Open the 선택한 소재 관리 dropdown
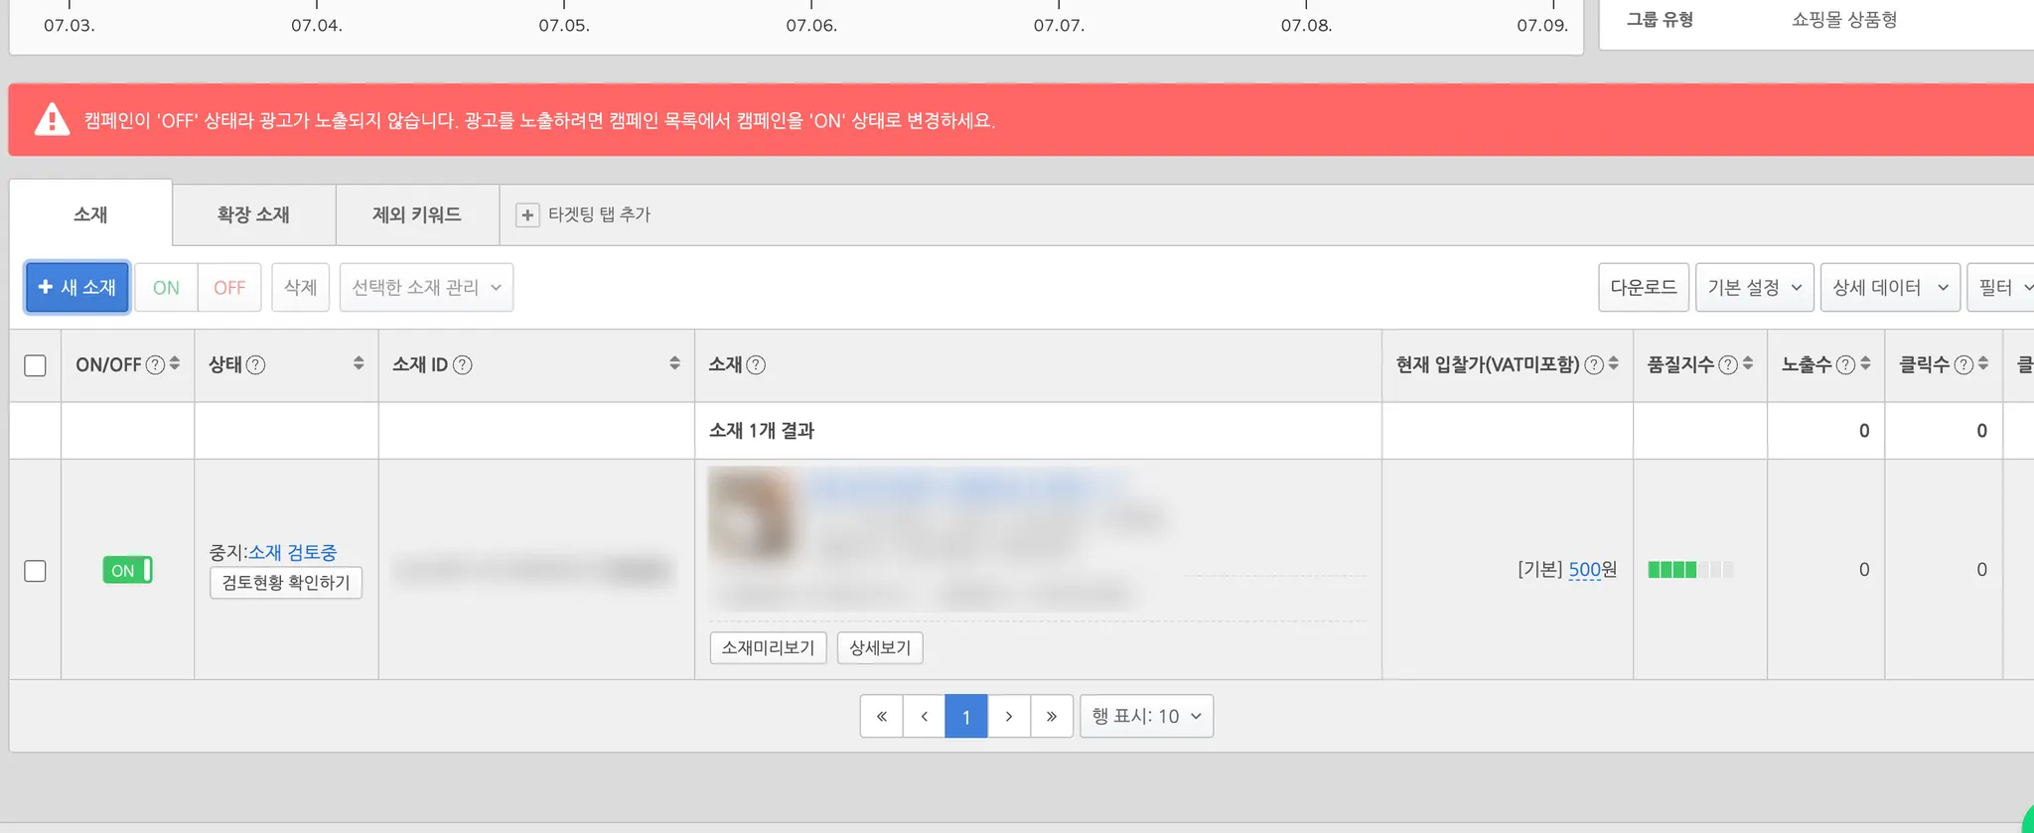 click(426, 287)
